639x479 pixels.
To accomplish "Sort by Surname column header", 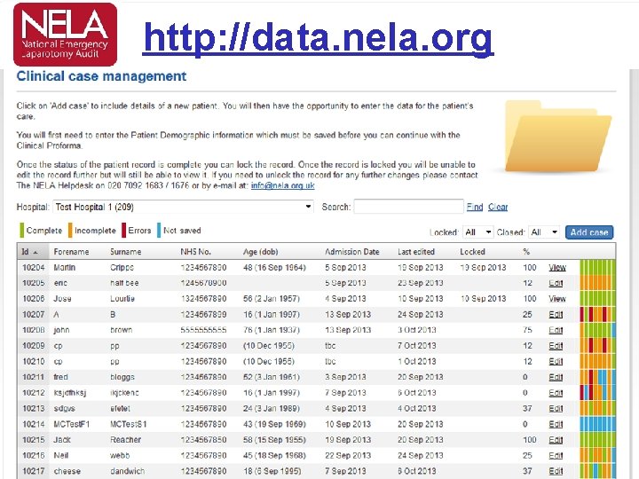I will point(125,252).
